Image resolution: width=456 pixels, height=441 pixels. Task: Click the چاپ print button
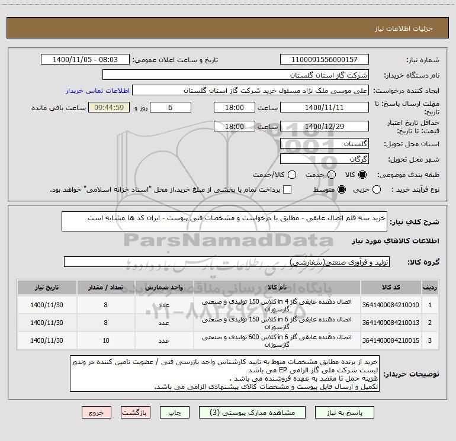coord(175,413)
